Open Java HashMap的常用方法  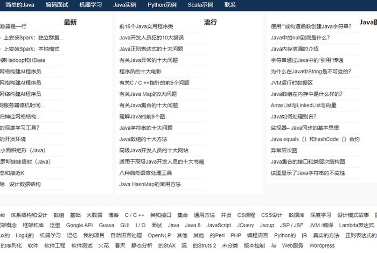(150, 185)
